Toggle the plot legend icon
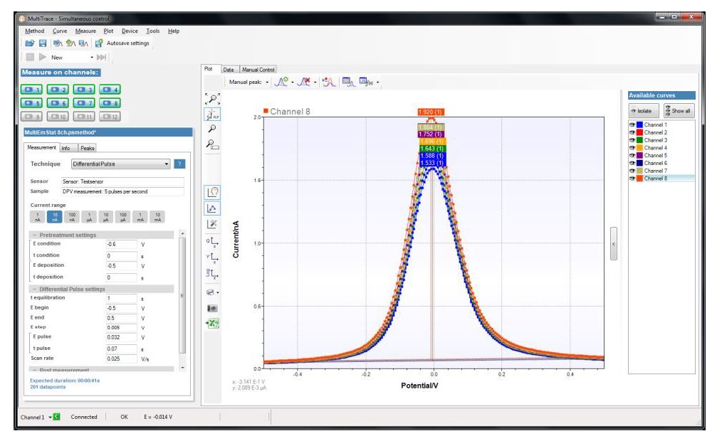 (x=212, y=192)
